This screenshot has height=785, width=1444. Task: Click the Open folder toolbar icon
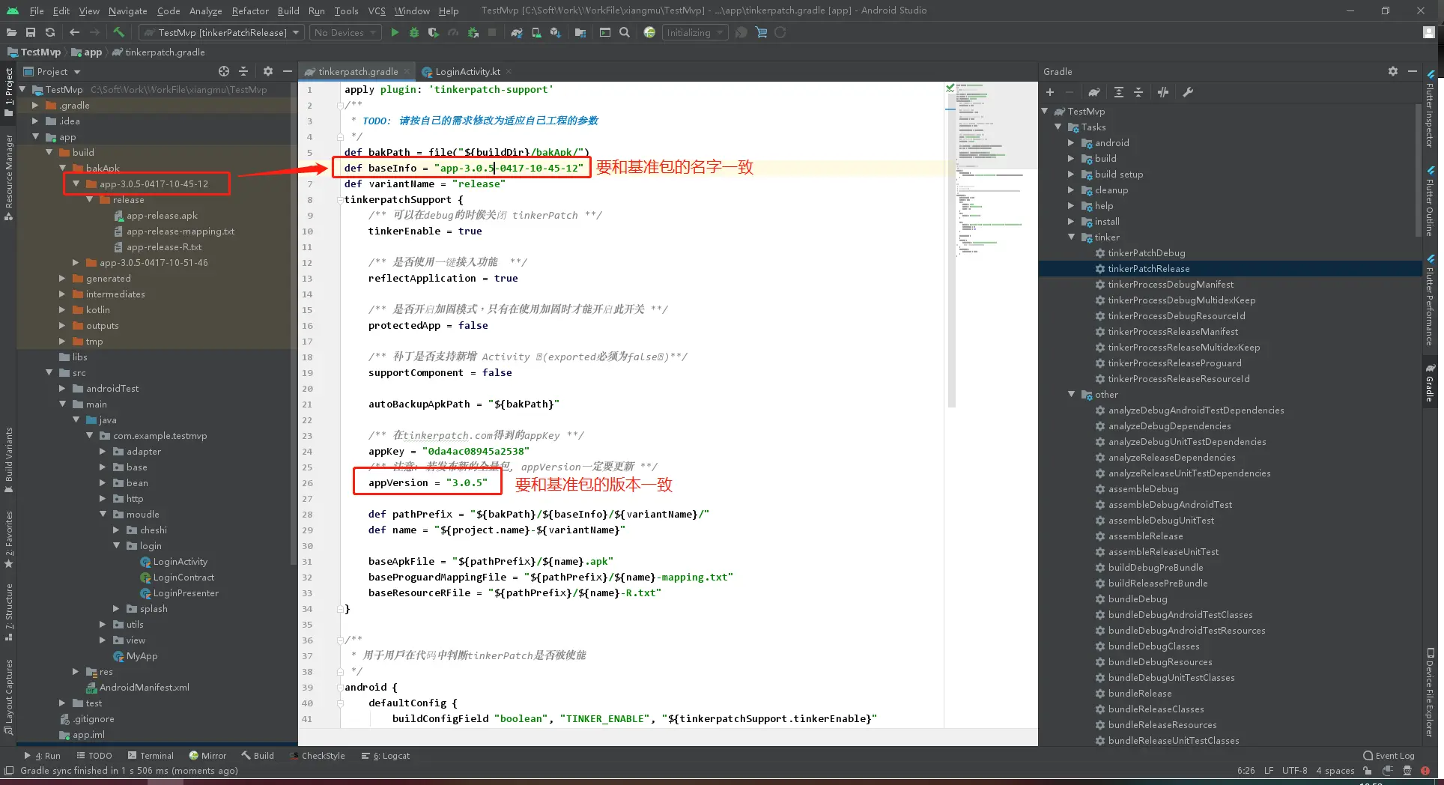point(11,32)
